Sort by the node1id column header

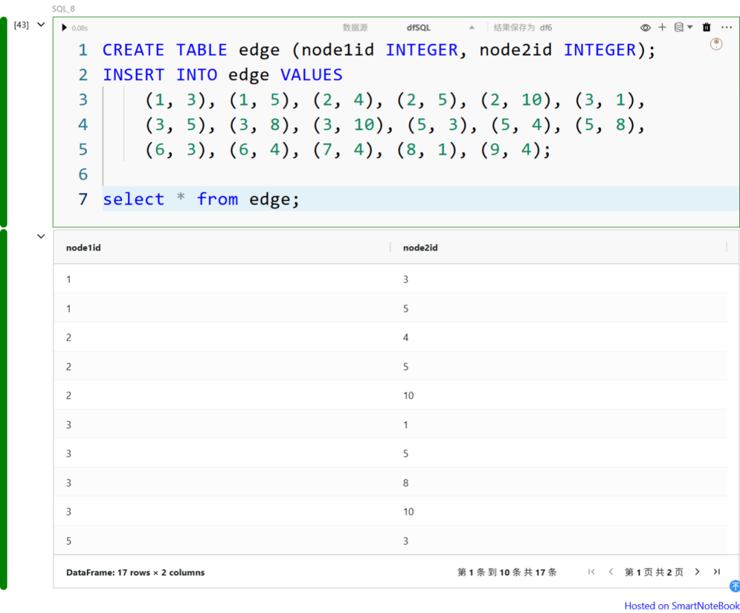coord(84,248)
